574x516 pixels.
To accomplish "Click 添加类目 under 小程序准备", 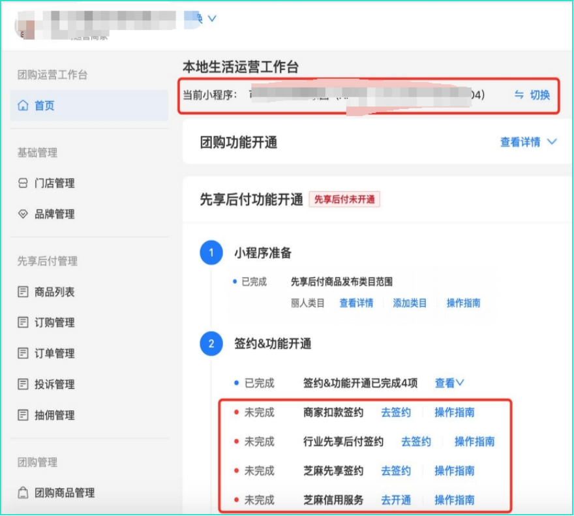I will pyautogui.click(x=410, y=303).
